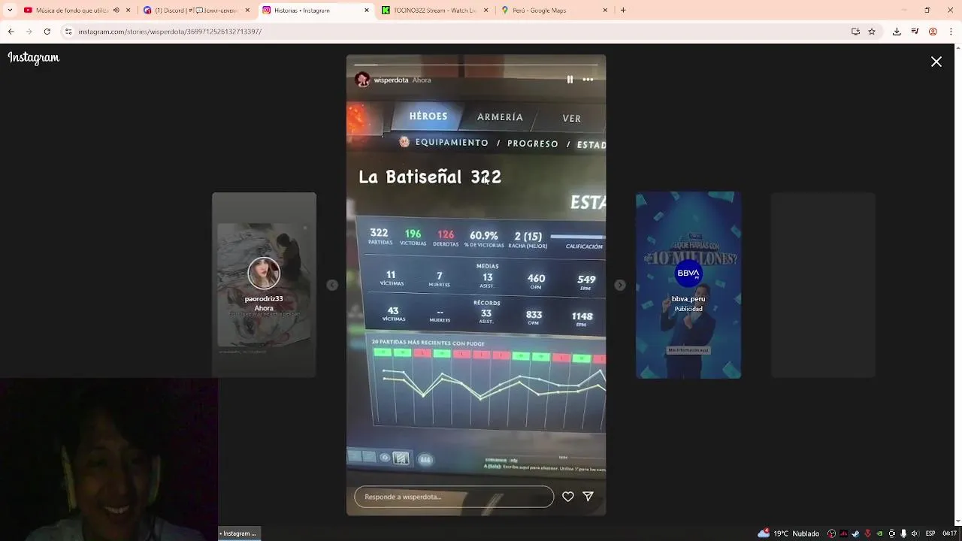
Task: Click the story progress bar at top
Action: pyautogui.click(x=476, y=65)
